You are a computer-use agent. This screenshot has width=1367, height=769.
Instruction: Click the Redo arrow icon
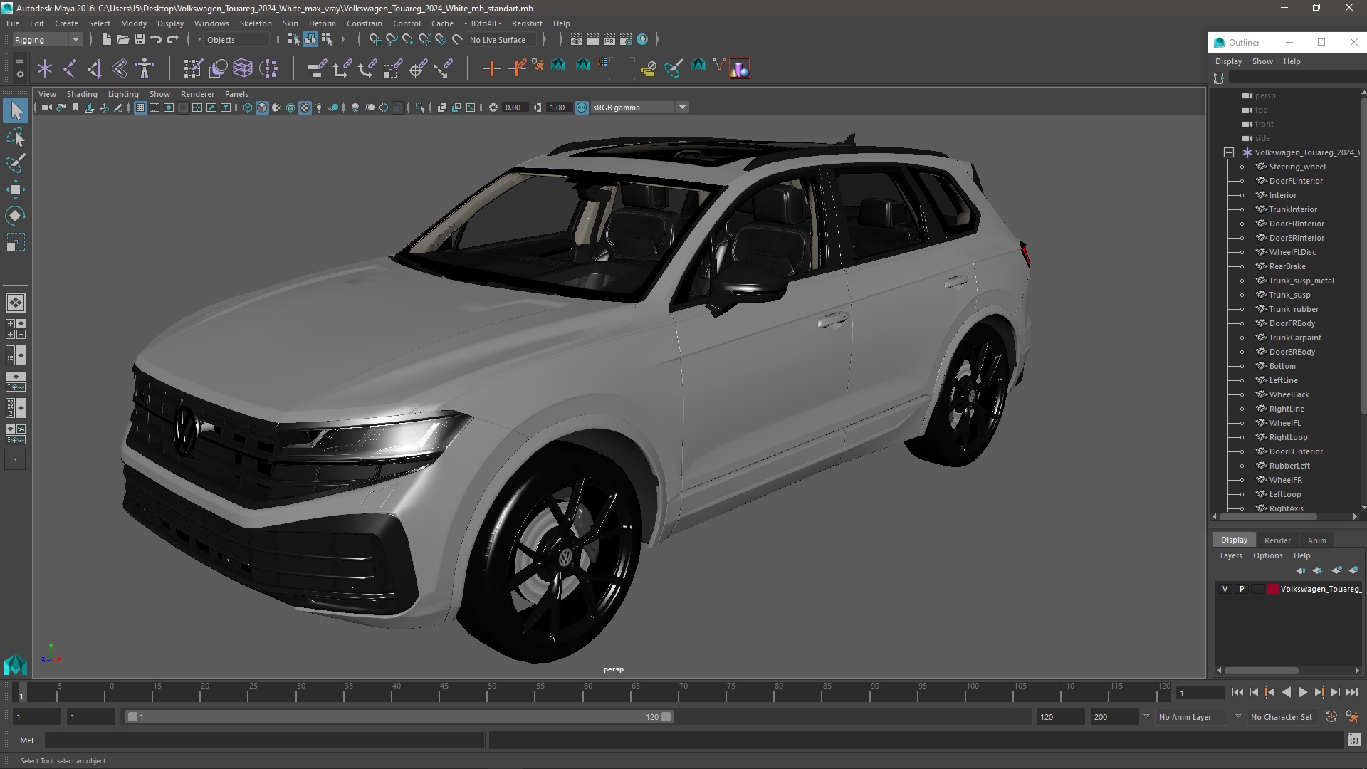point(172,40)
